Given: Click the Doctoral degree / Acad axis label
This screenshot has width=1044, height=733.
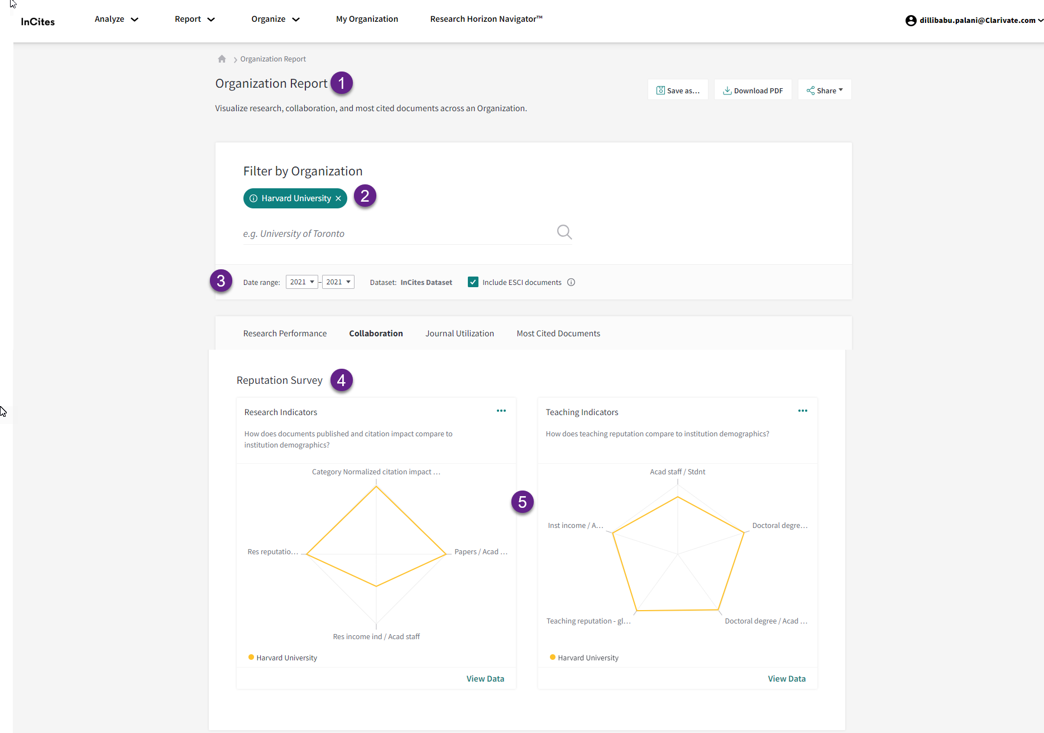Looking at the screenshot, I should tap(766, 621).
